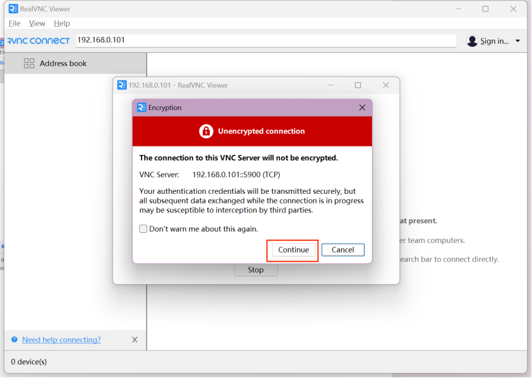
Task: Click the help info icon beside link
Action: pos(14,340)
